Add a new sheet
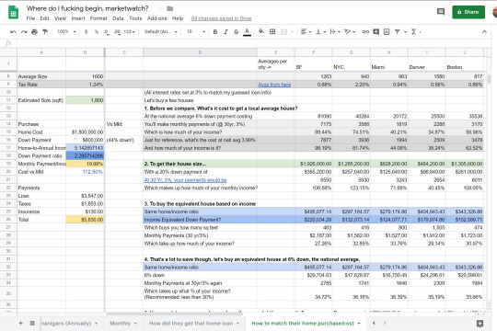The image size is (497, 331). pos(20,323)
